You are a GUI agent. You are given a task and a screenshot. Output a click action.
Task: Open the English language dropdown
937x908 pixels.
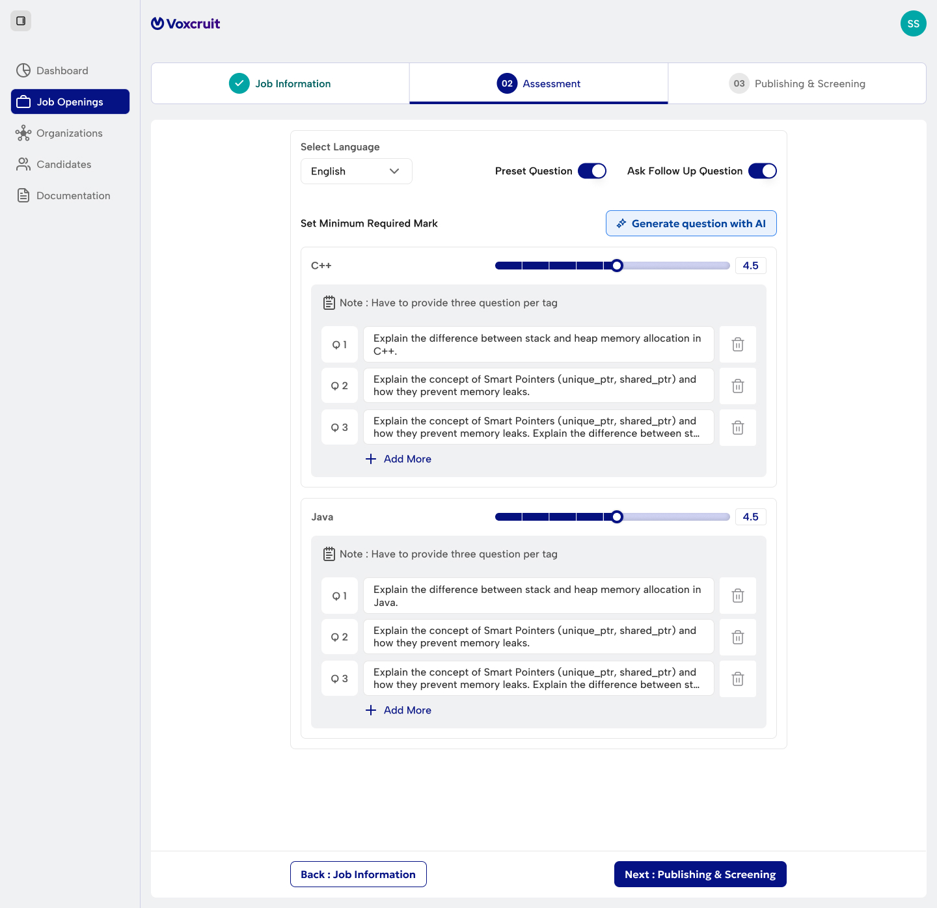[x=357, y=171]
